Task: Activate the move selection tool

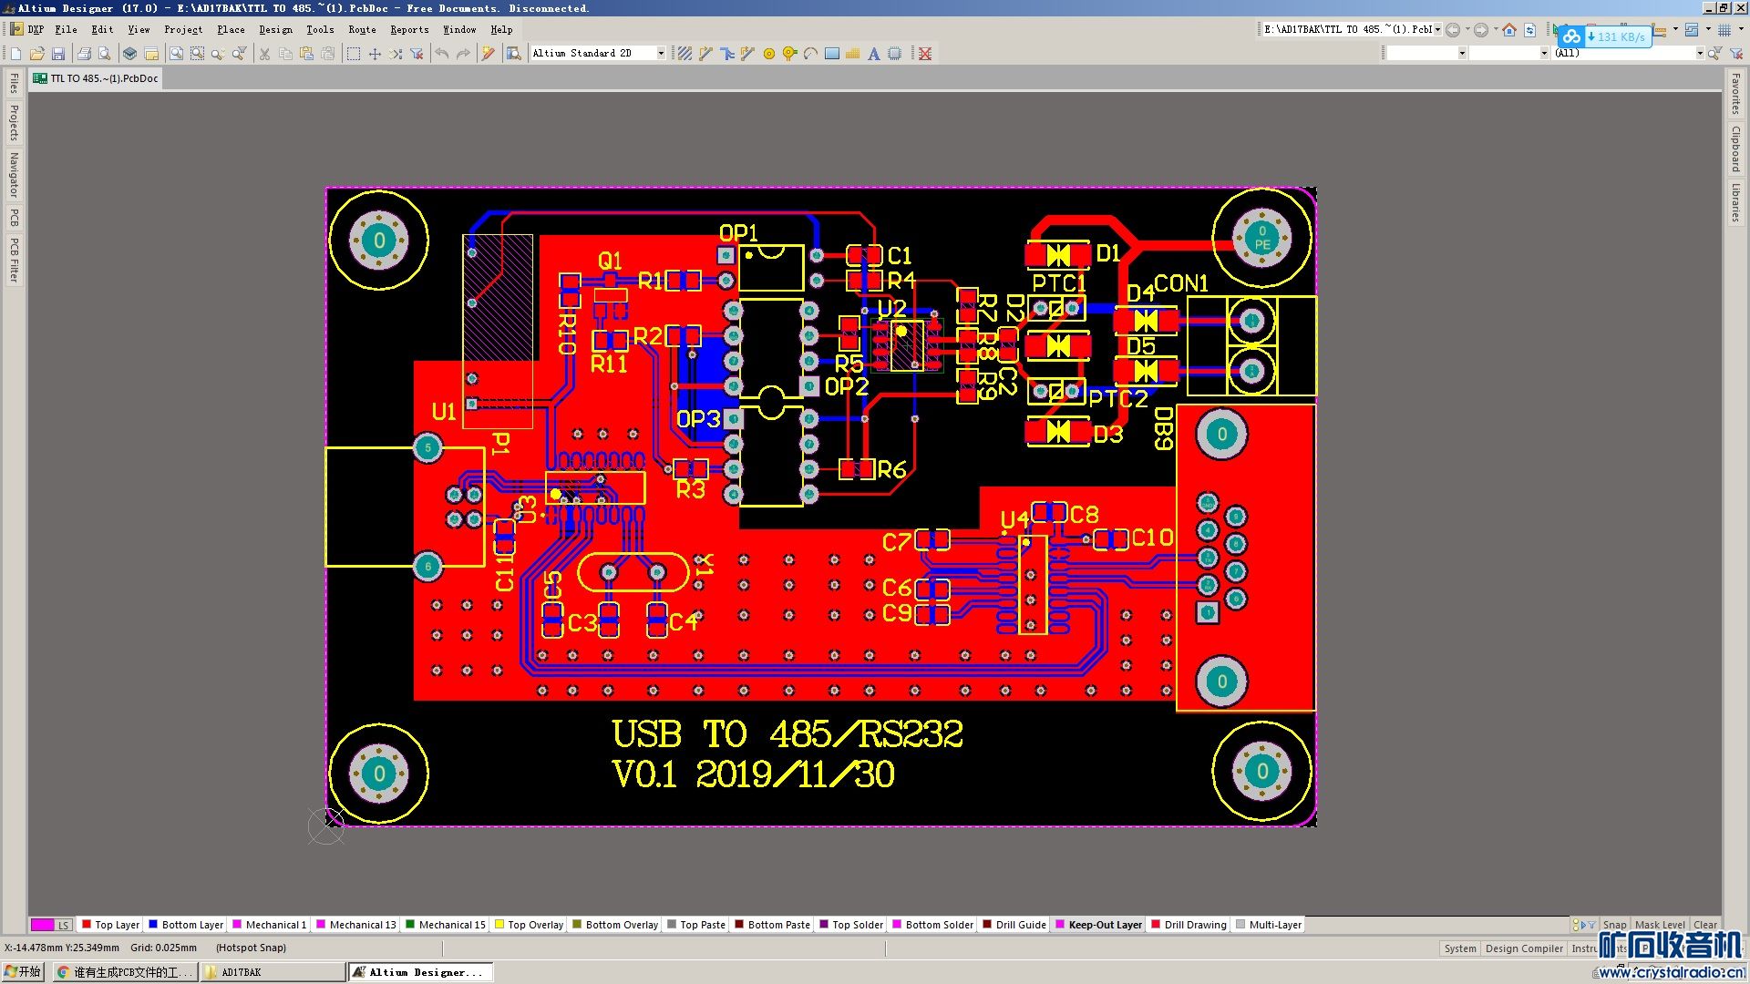Action: tap(375, 54)
